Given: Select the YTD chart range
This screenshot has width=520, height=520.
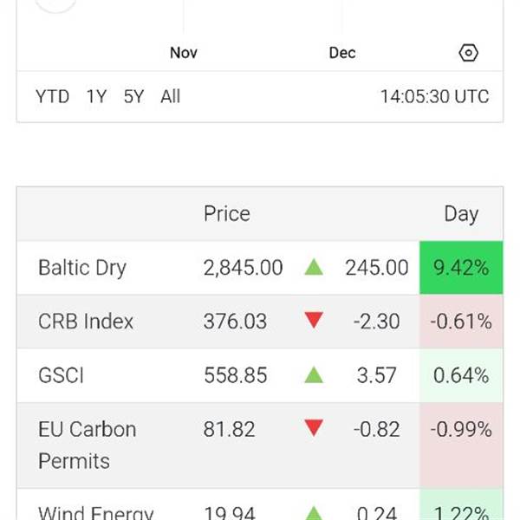Looking at the screenshot, I should pyautogui.click(x=52, y=96).
